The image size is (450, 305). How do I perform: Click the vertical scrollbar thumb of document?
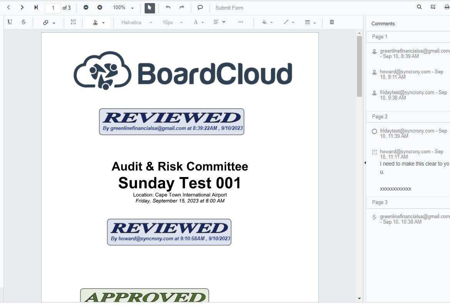[359, 66]
